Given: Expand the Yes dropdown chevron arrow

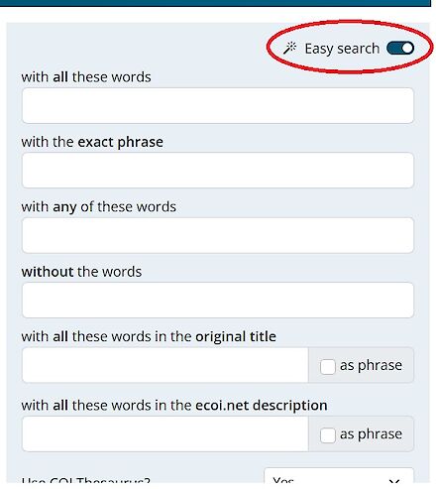Looking at the screenshot, I should click(394, 481).
